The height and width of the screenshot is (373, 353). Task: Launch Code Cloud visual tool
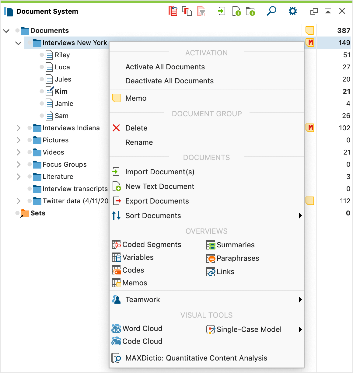[137, 341]
